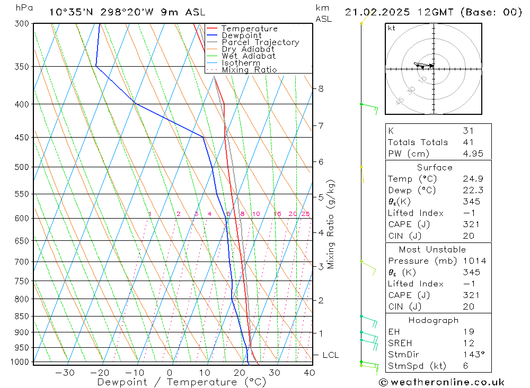530x388 pixels.
Task: Click the wind barb at 400 hPa
Action: [x=369, y=108]
